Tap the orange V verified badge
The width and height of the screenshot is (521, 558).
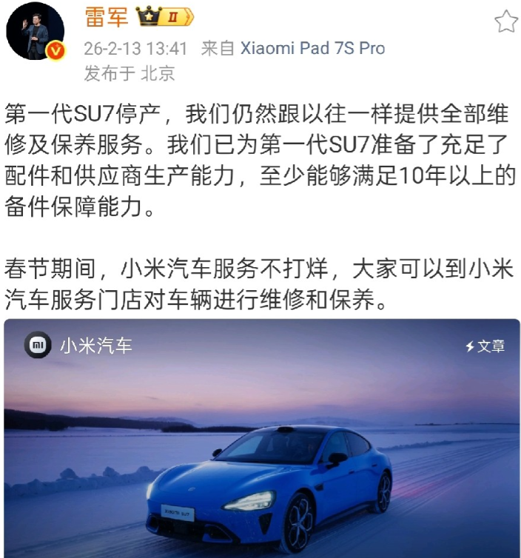tap(56, 50)
